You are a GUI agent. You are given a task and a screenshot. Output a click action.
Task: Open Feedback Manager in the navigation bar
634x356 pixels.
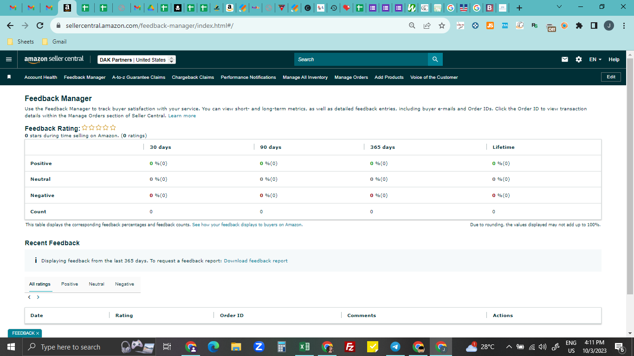click(x=85, y=77)
